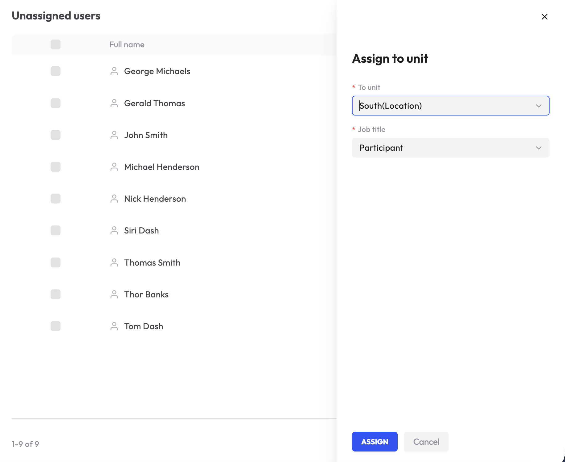The height and width of the screenshot is (462, 565).
Task: Click the 1-9 of 9 pagination text
Action: (25, 444)
